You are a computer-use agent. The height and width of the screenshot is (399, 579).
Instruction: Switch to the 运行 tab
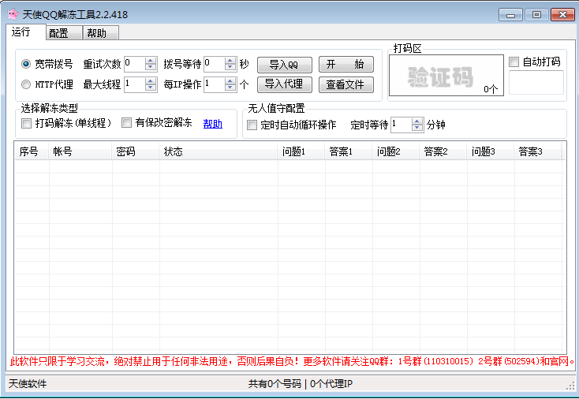point(25,32)
